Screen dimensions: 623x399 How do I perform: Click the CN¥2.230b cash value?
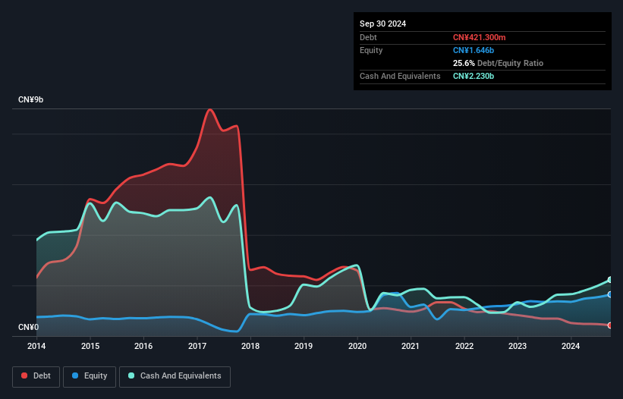tap(474, 76)
